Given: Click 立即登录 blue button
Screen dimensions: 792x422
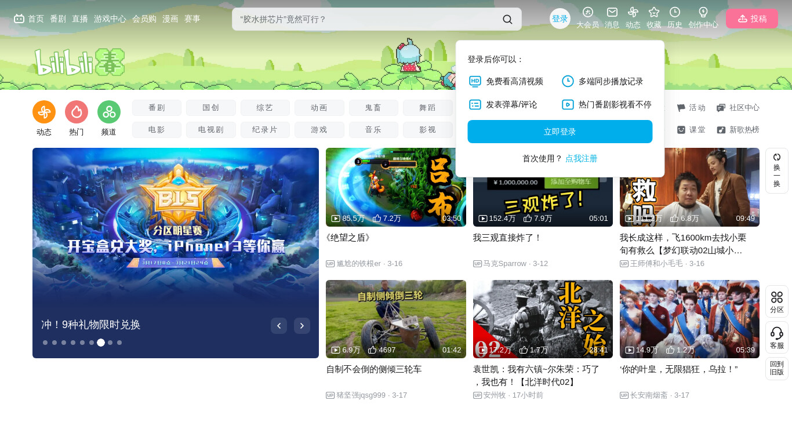Looking at the screenshot, I should 560,132.
